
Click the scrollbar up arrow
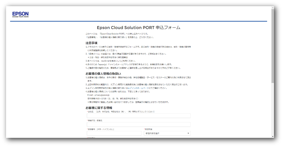point(273,8)
